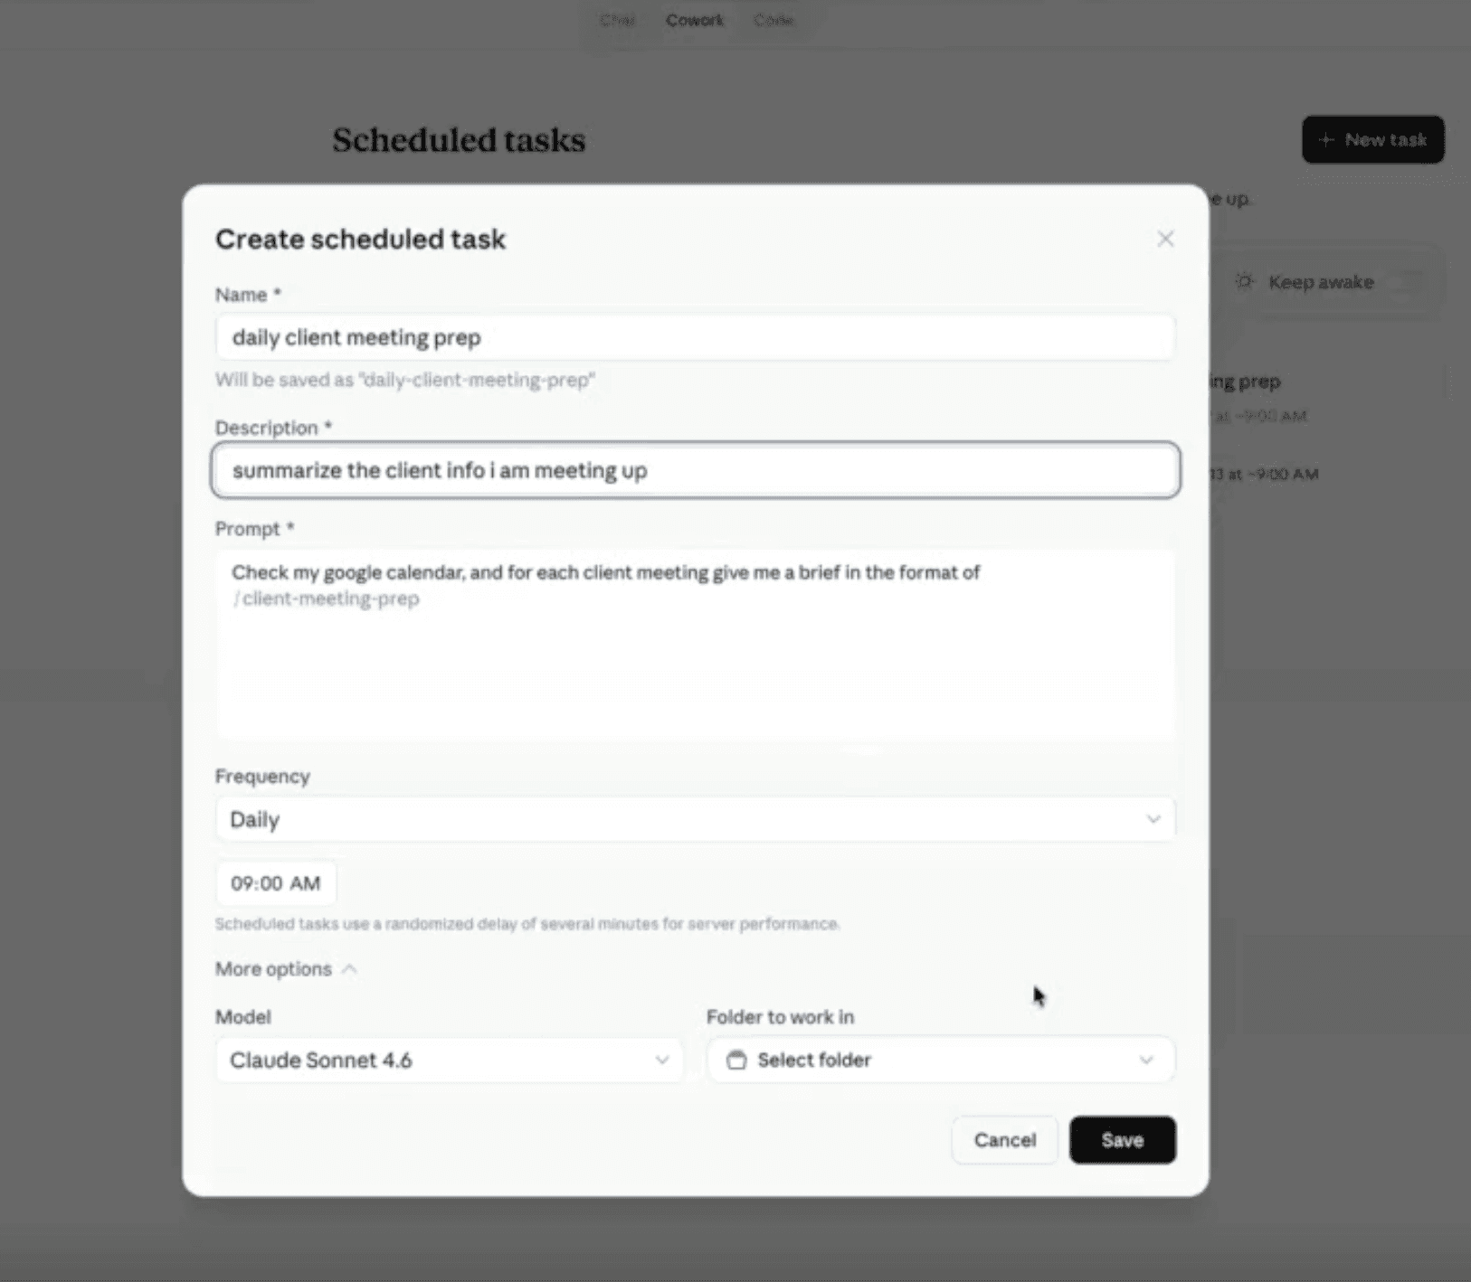Click the collapse arrow beside More options

tap(351, 968)
